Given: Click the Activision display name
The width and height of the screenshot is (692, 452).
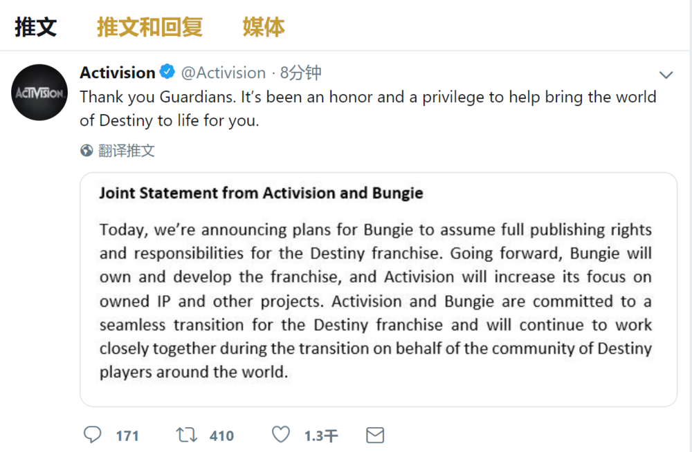Looking at the screenshot, I should click(118, 73).
